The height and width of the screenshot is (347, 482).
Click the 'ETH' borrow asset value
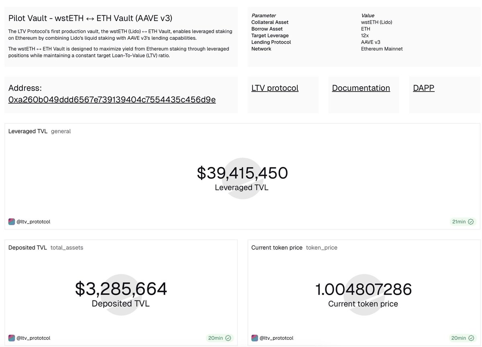366,29
